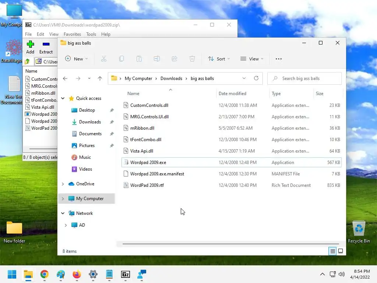
Task: Open the Sort dropdown
Action: coord(219,59)
